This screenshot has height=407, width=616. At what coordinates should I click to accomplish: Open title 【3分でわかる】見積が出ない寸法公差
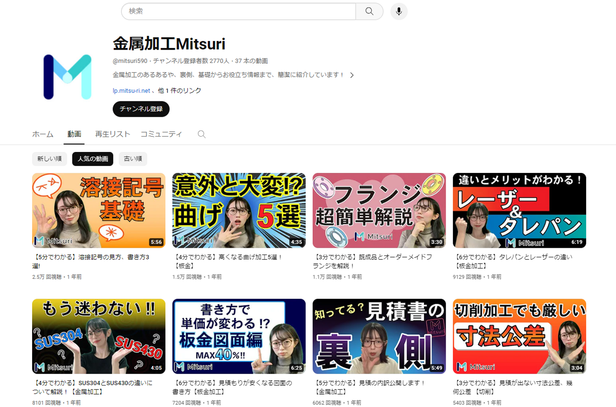pos(512,387)
